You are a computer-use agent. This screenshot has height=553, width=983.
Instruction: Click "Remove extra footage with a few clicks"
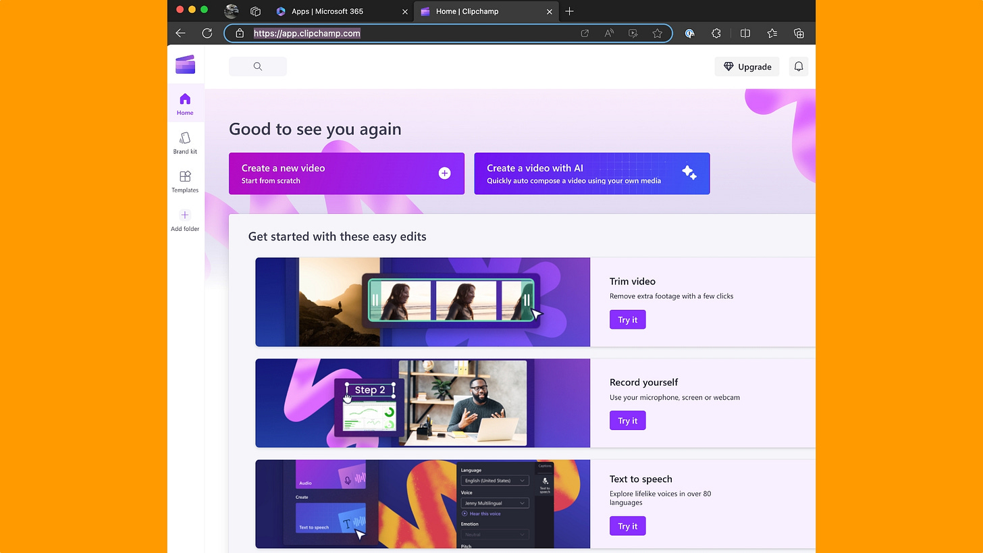671,296
